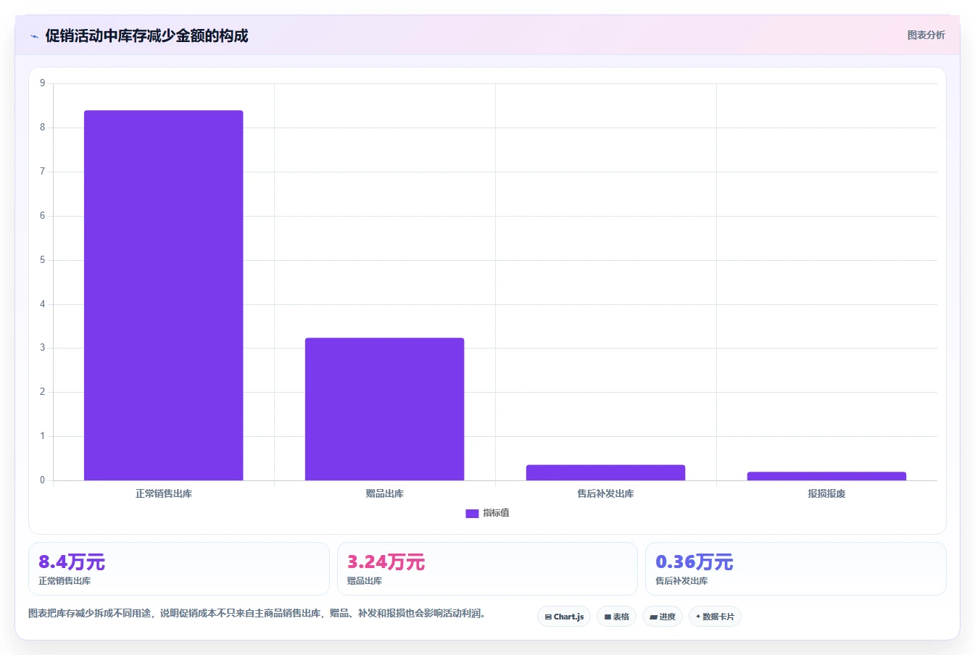Click the 售后补发出库 x-axis label
Image resolution: width=975 pixels, height=655 pixels.
[x=606, y=493]
